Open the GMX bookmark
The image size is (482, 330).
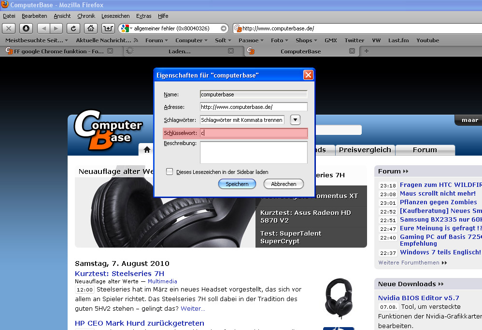tap(331, 40)
